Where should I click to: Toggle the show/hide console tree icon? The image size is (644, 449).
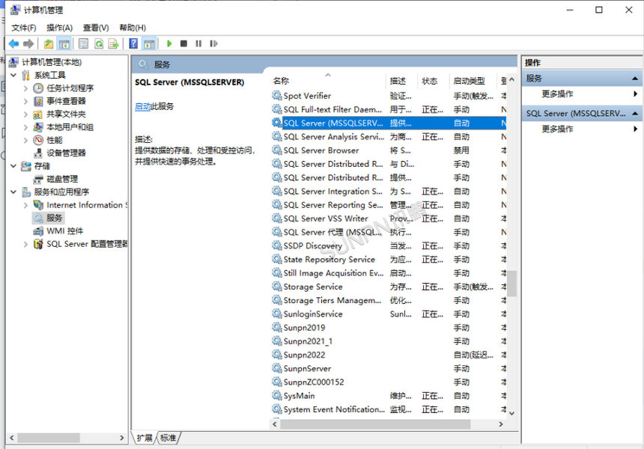(x=64, y=43)
